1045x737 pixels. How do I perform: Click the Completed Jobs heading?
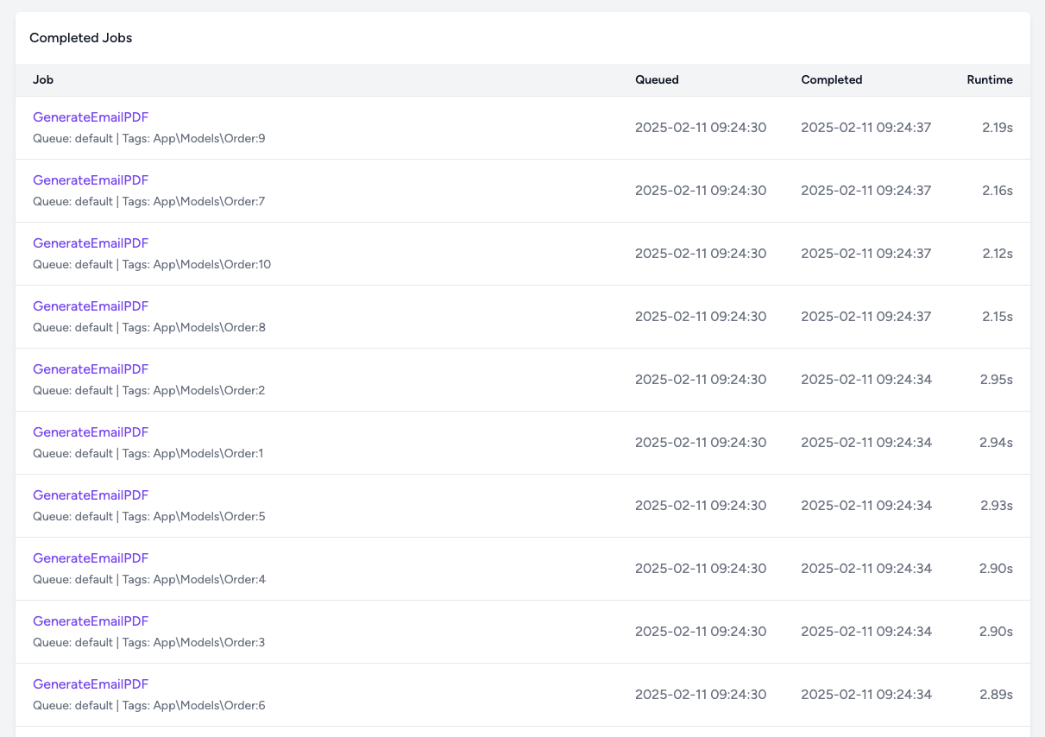[x=81, y=38]
